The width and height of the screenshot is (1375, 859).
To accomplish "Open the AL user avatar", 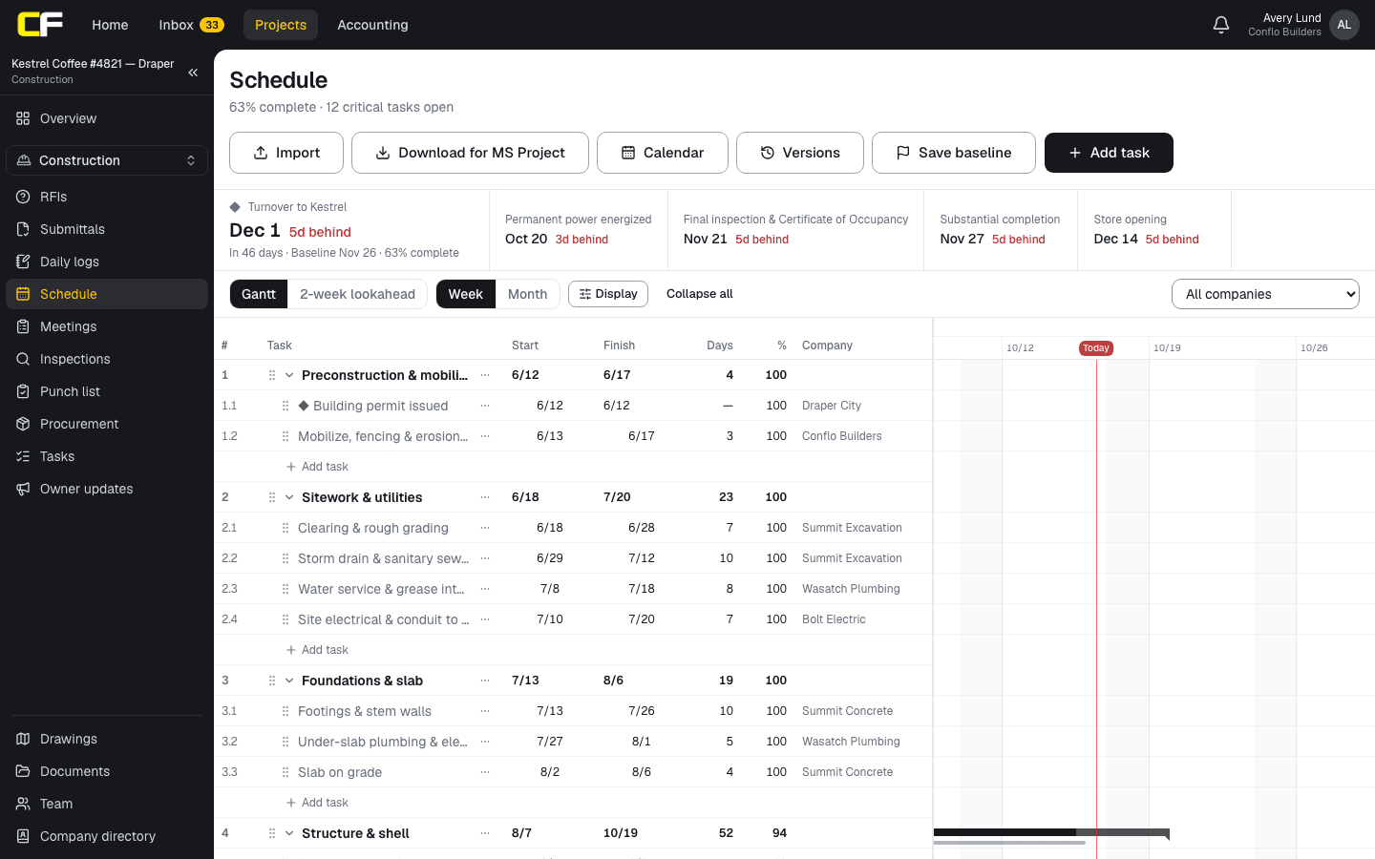I will point(1344,25).
